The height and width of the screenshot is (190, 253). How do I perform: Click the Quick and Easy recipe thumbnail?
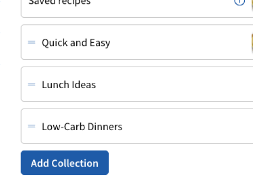pyautogui.click(x=252, y=43)
